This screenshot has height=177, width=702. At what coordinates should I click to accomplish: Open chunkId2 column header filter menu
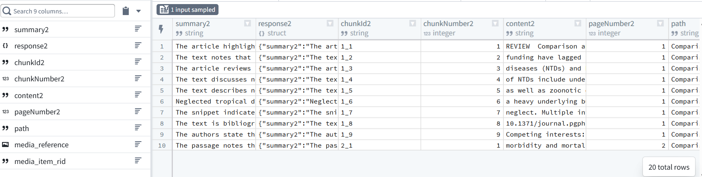tap(413, 24)
